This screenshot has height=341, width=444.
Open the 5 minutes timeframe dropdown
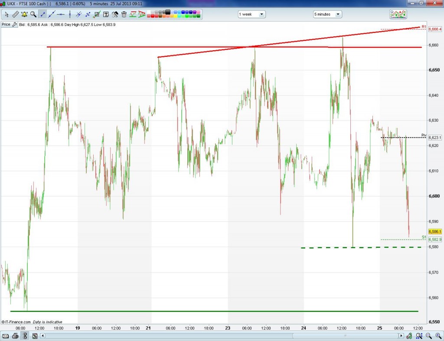tap(327, 14)
